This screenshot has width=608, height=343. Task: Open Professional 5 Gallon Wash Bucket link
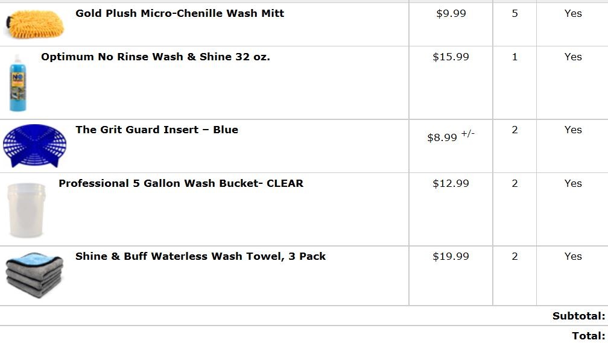point(181,183)
